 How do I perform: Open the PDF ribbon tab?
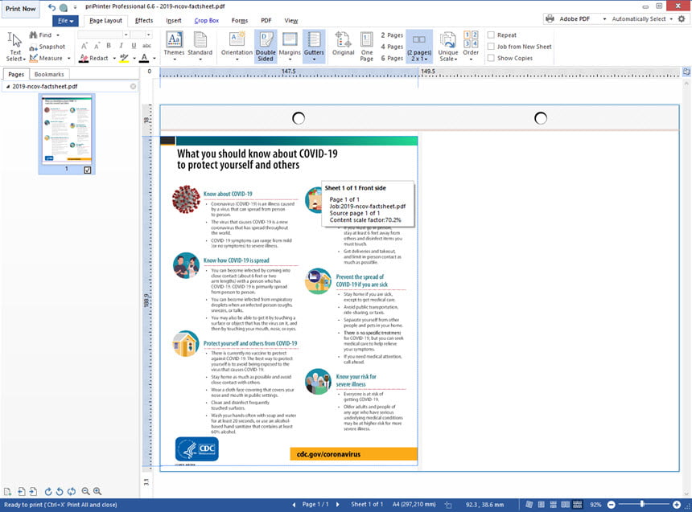click(x=266, y=20)
